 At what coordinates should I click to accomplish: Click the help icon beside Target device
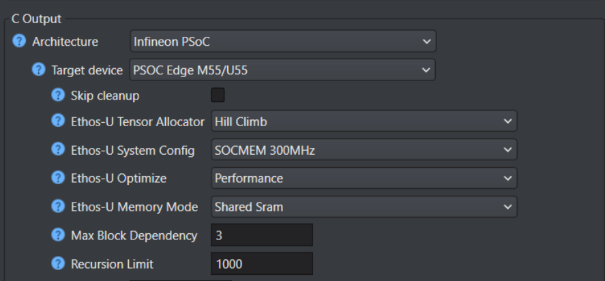click(x=38, y=70)
